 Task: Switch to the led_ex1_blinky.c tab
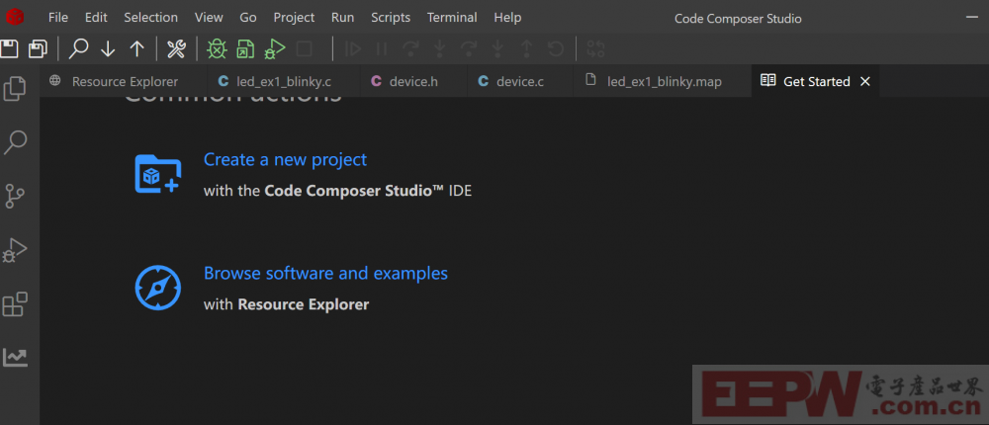tap(283, 81)
